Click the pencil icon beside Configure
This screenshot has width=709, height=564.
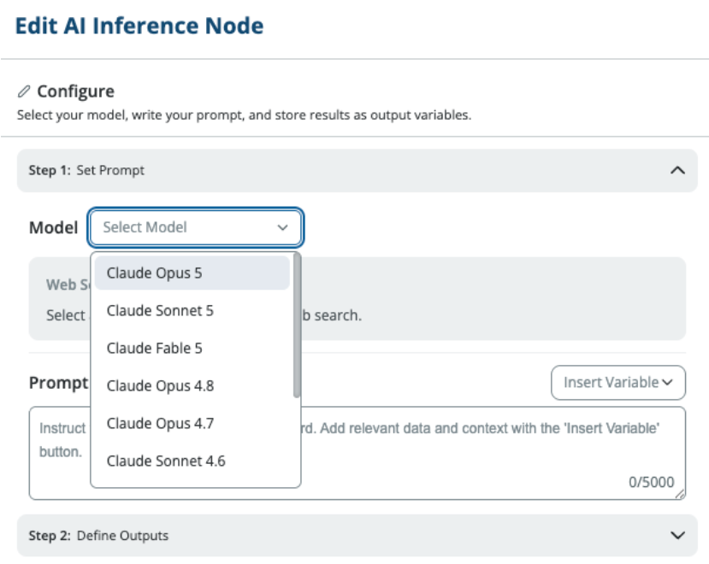pos(23,91)
